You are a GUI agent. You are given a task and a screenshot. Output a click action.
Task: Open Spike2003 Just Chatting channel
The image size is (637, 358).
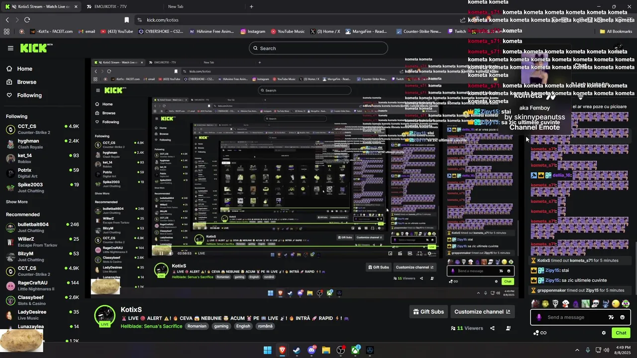42,187
